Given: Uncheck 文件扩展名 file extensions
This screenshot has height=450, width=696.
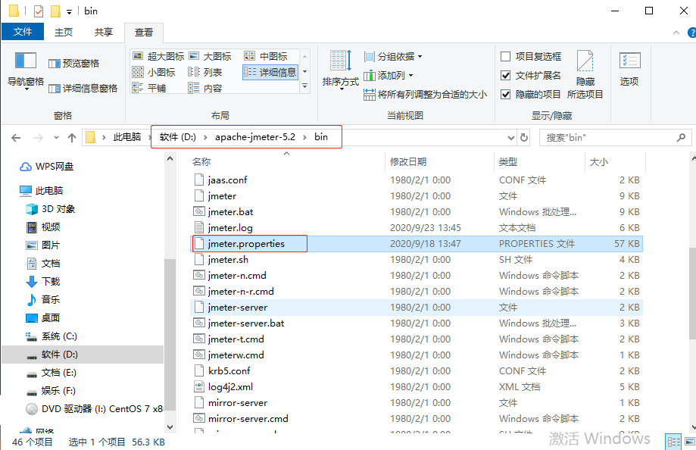Looking at the screenshot, I should (506, 75).
